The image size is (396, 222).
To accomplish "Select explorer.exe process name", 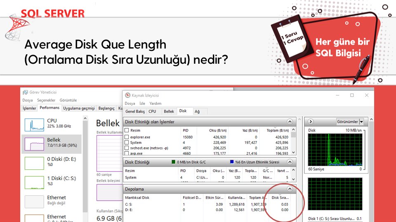I will [140, 137].
